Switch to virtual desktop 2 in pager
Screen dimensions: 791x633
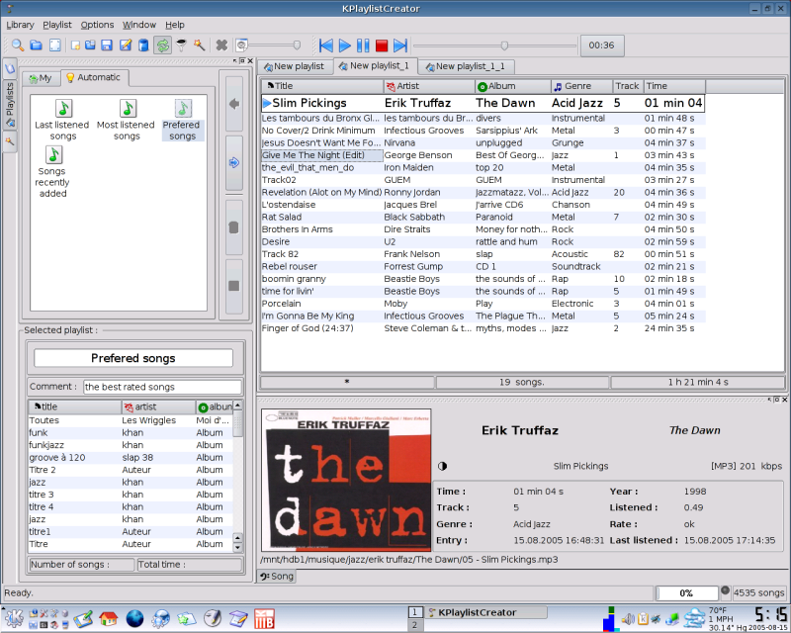414,625
